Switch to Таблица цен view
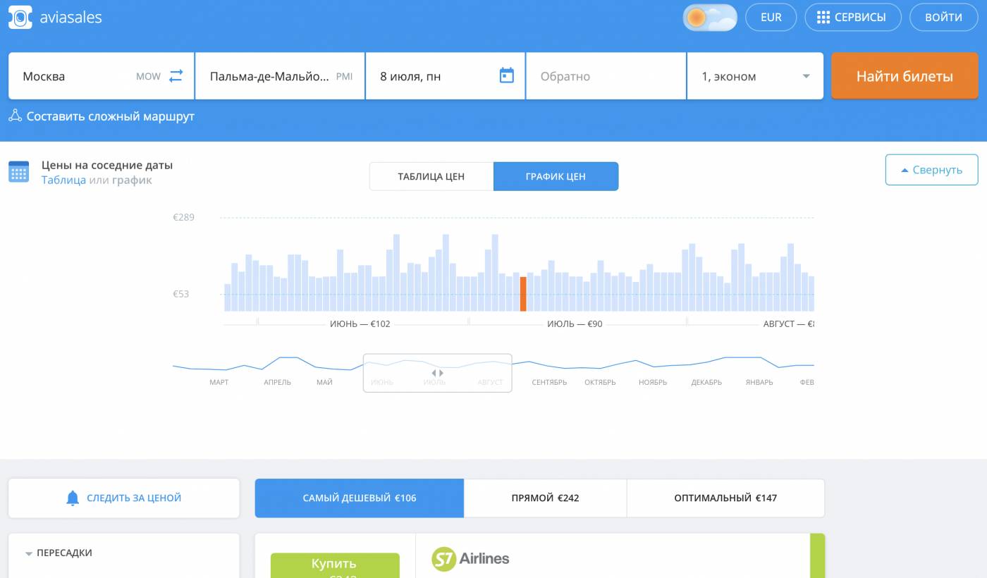Image resolution: width=987 pixels, height=578 pixels. (x=431, y=176)
